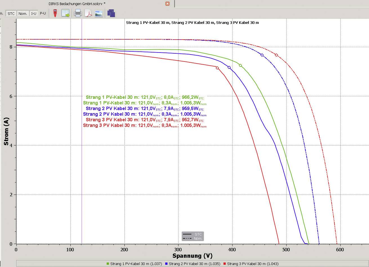Save the chart as an image
The height and width of the screenshot is (267, 369).
click(99, 13)
